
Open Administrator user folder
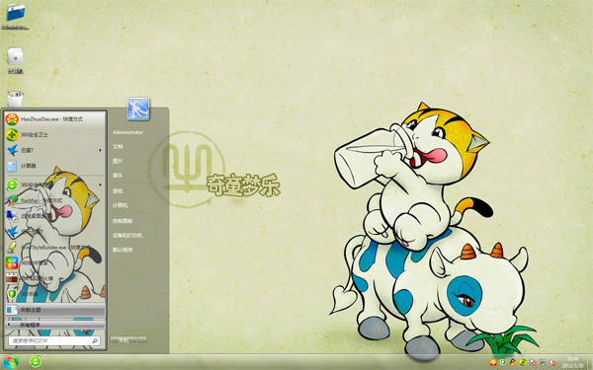pyautogui.click(x=127, y=132)
